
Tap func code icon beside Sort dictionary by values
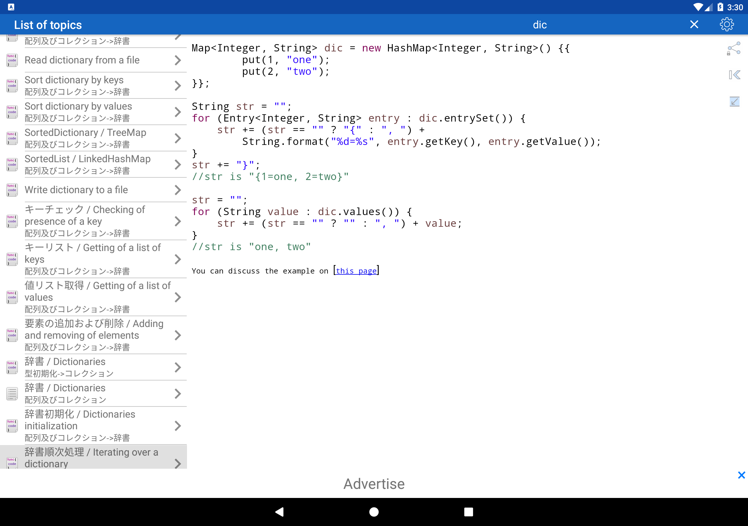pyautogui.click(x=12, y=112)
